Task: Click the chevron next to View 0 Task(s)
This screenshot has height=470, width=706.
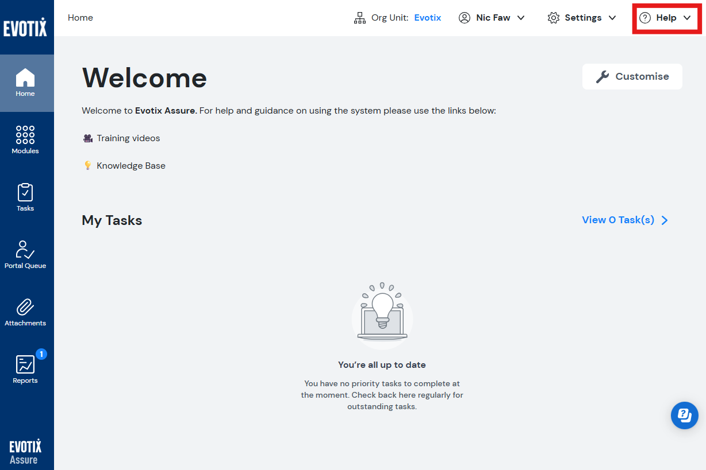Action: [x=665, y=220]
